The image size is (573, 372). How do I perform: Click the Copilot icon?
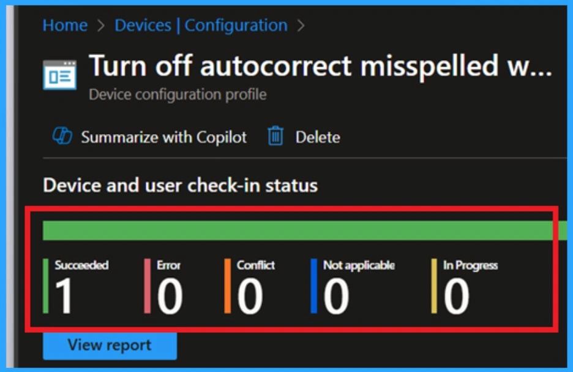pyautogui.click(x=62, y=136)
